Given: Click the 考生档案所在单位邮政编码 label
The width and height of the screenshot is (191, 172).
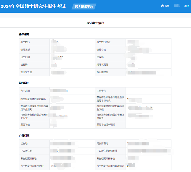Looking at the screenshot, I should (110, 166).
